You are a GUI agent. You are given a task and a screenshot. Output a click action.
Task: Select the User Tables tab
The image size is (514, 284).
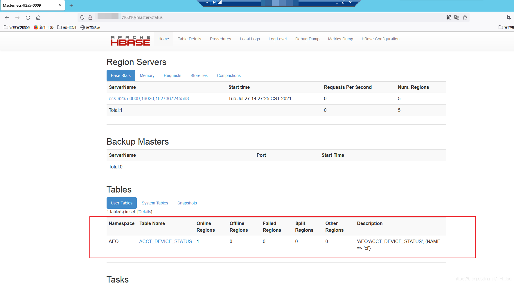tap(122, 203)
